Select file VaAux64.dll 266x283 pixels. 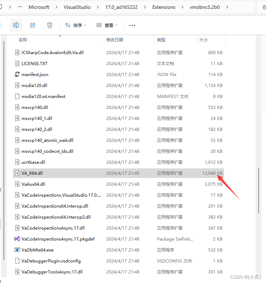pyautogui.click(x=119, y=184)
